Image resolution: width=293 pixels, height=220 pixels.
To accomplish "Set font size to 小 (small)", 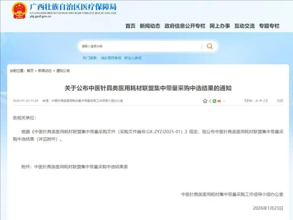I will pyautogui.click(x=265, y=101).
